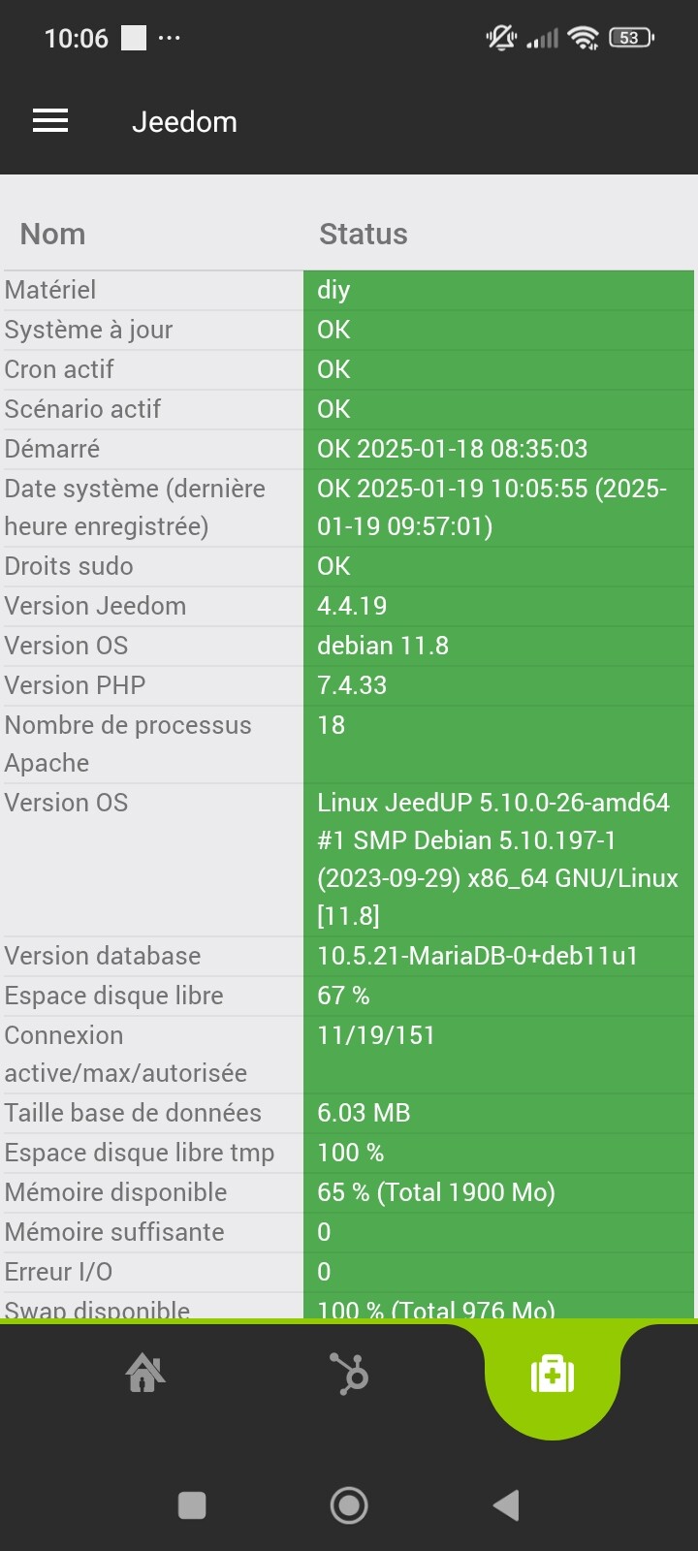
Task: Tap the muted notification bell icon
Action: [501, 38]
